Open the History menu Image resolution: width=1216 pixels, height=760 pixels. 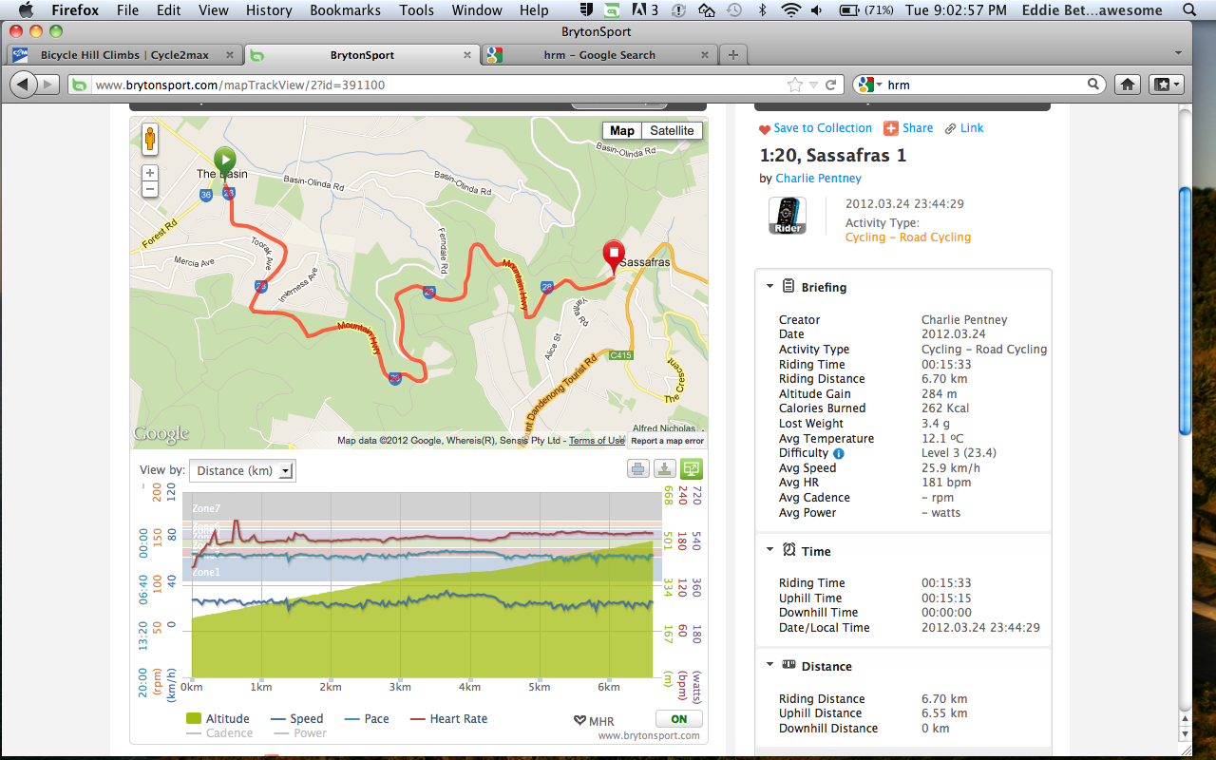pos(269,10)
